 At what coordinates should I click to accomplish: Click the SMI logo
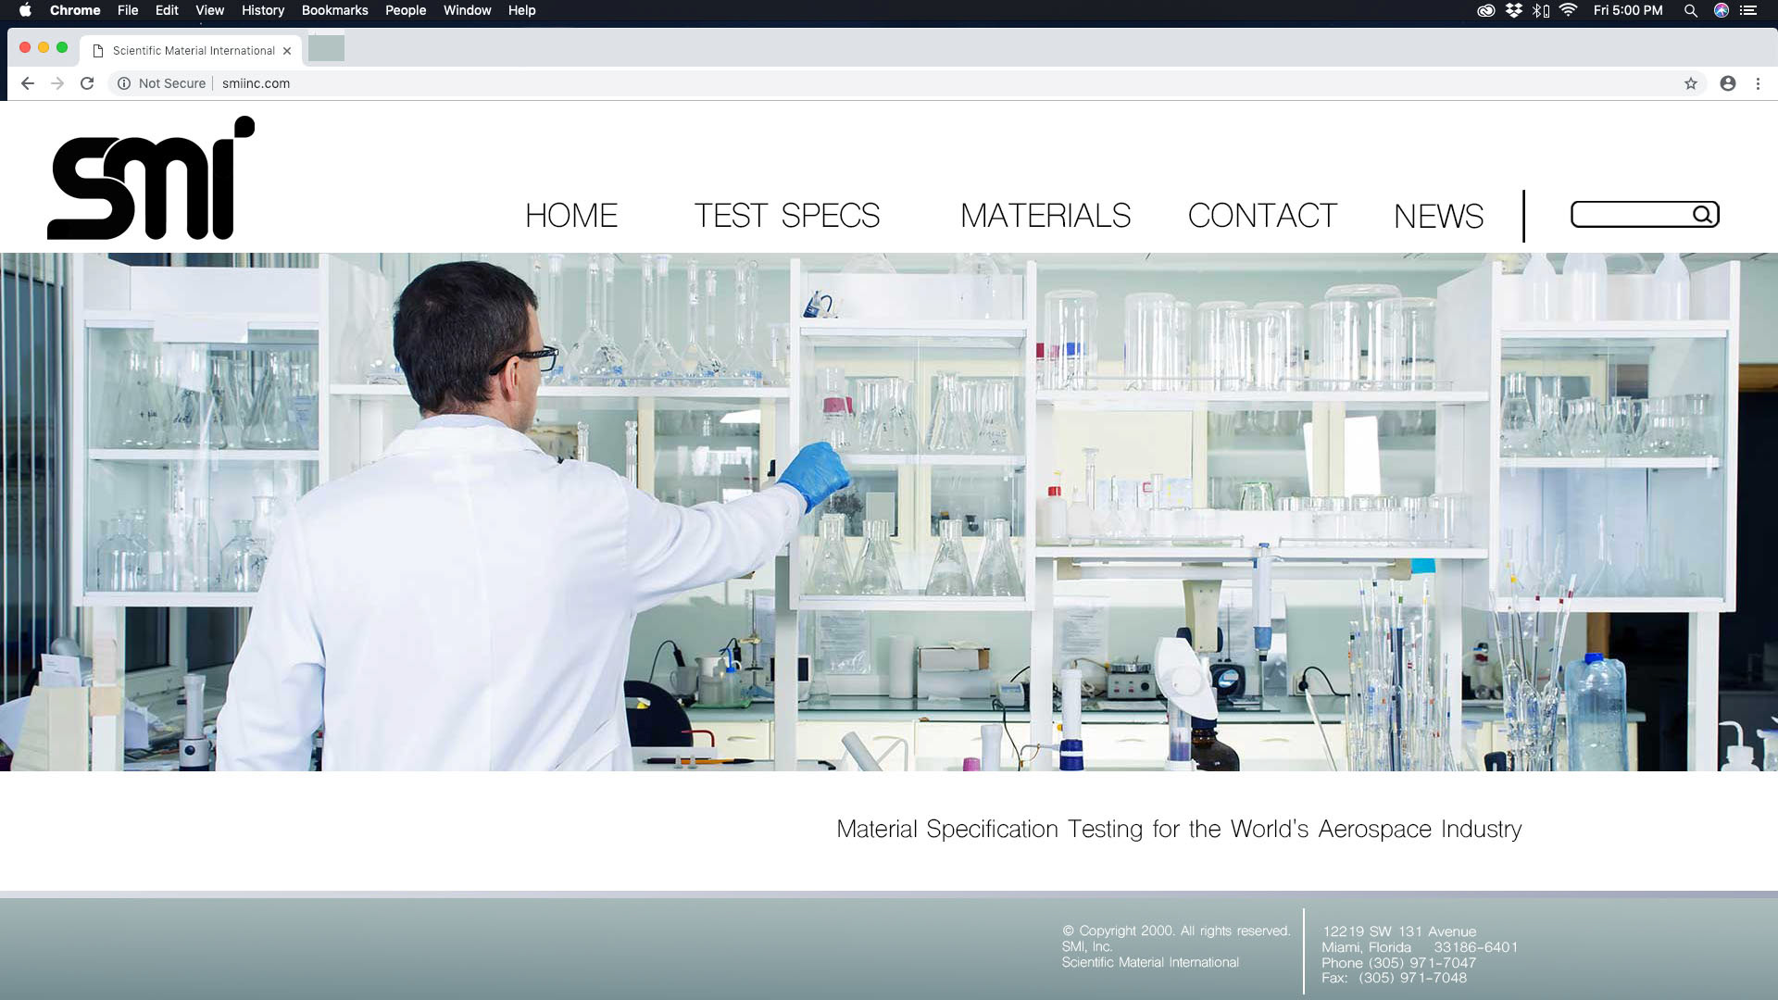pyautogui.click(x=151, y=179)
